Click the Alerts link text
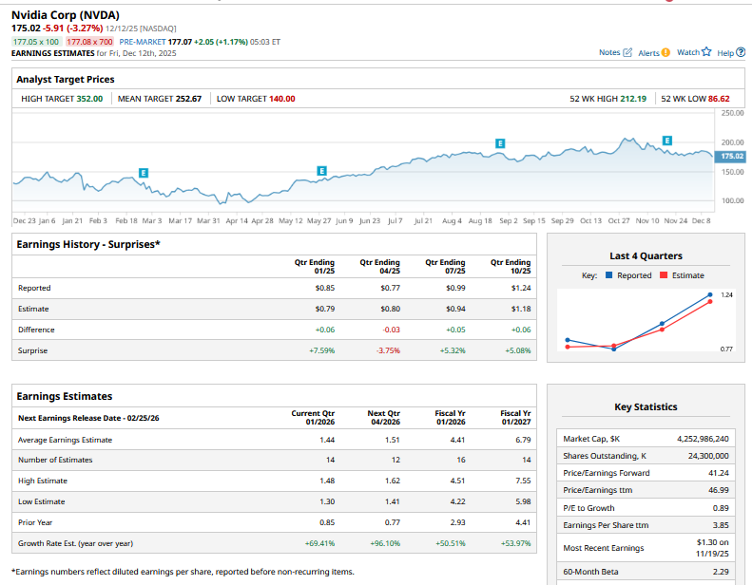The height and width of the screenshot is (585, 752). pyautogui.click(x=648, y=53)
